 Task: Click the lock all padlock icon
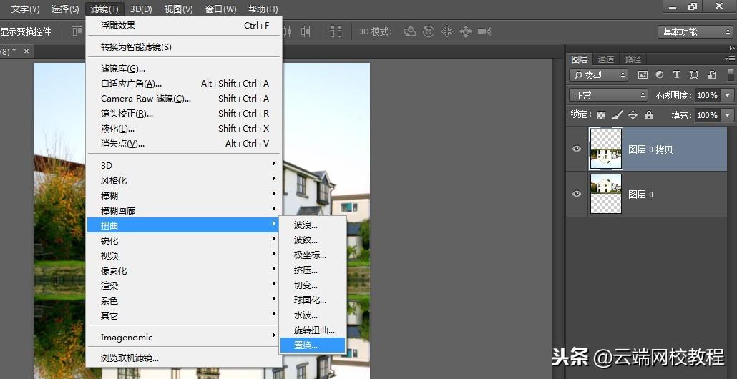tap(649, 114)
